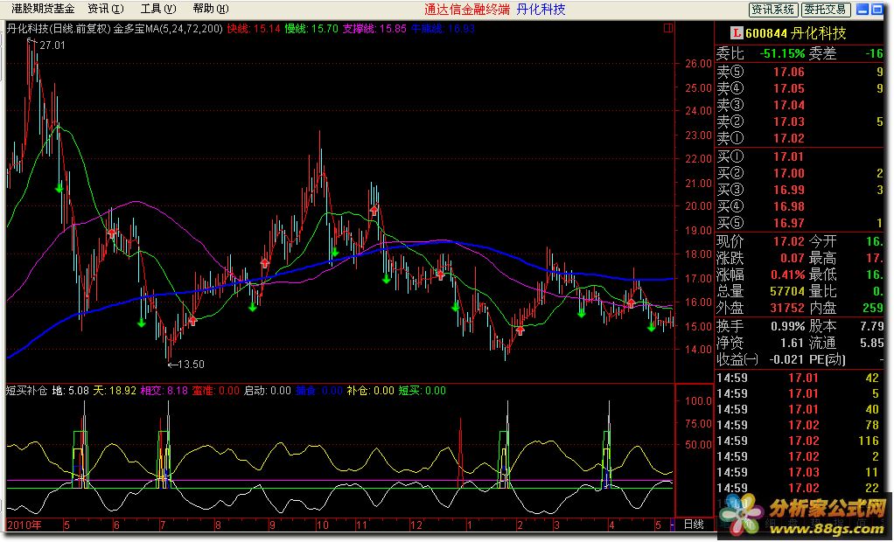Select the 买① 17.01 bid row
Viewport: 894px width, 542px height.
800,156
